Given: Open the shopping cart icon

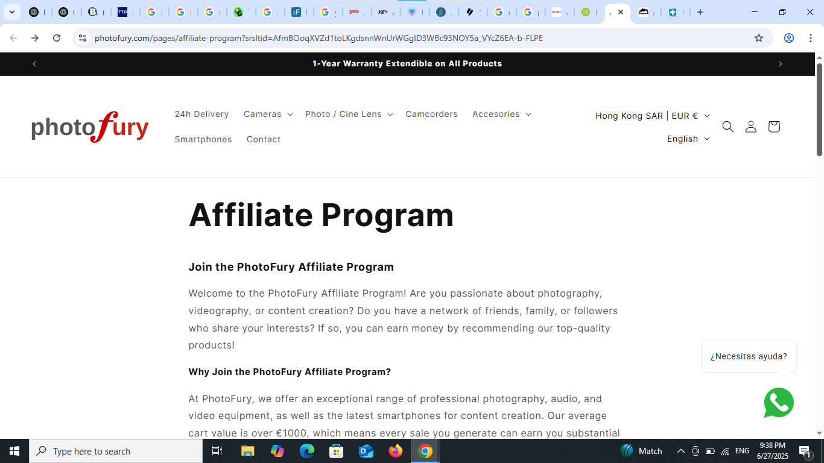Looking at the screenshot, I should pyautogui.click(x=774, y=127).
